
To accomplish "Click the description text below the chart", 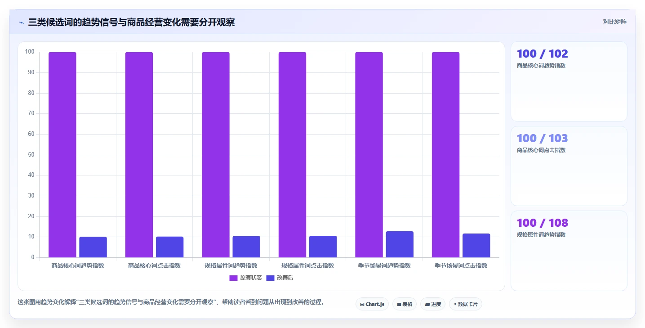I will coord(171,302).
